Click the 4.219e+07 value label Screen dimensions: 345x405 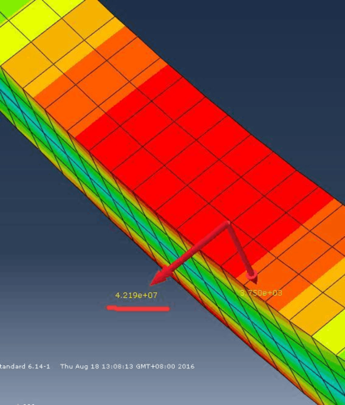click(x=136, y=295)
